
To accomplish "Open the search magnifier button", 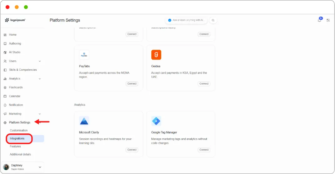I will [x=213, y=20].
